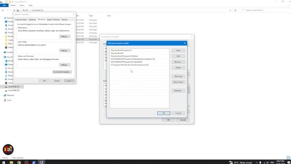
Task: Select the %SystemRoot%\system32 path entry
Action: coord(139,50)
